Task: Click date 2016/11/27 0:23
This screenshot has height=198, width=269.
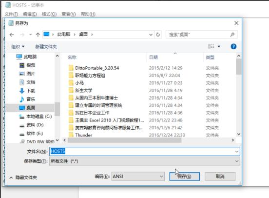Action: point(166,83)
